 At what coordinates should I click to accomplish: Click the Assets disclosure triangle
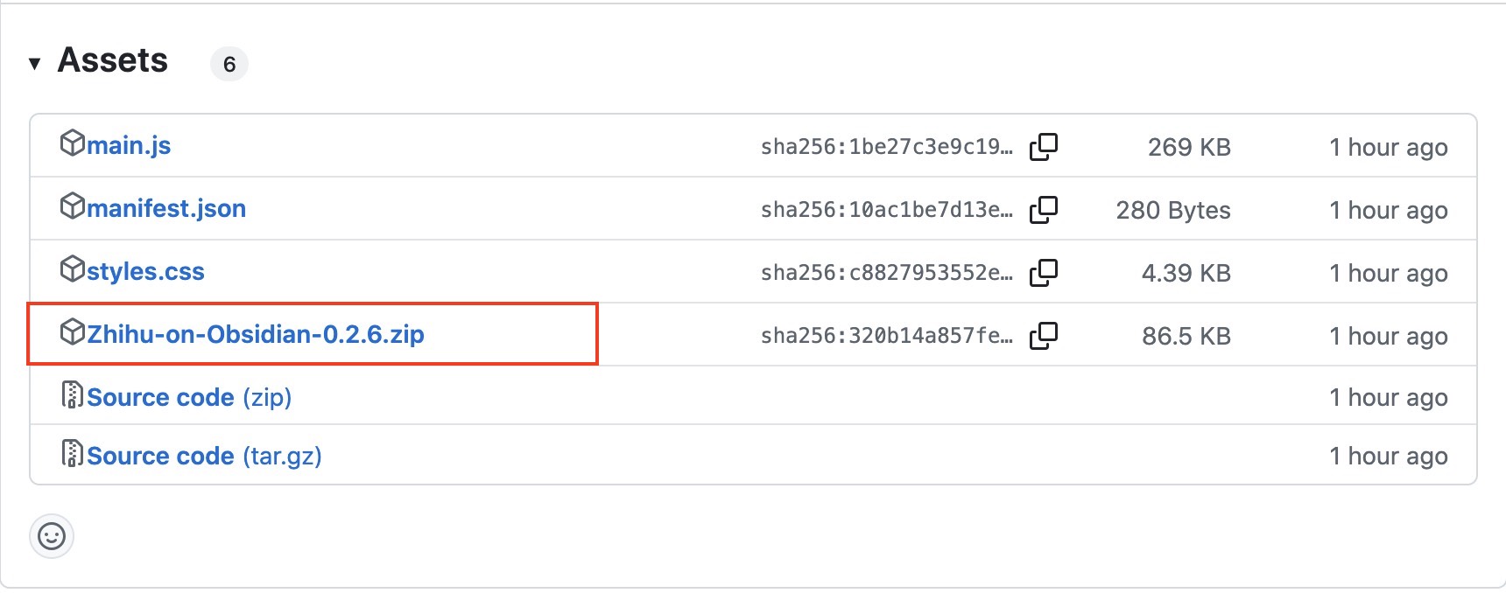click(33, 63)
